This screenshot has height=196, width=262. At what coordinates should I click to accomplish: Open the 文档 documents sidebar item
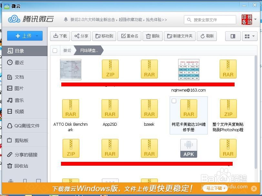(25, 77)
